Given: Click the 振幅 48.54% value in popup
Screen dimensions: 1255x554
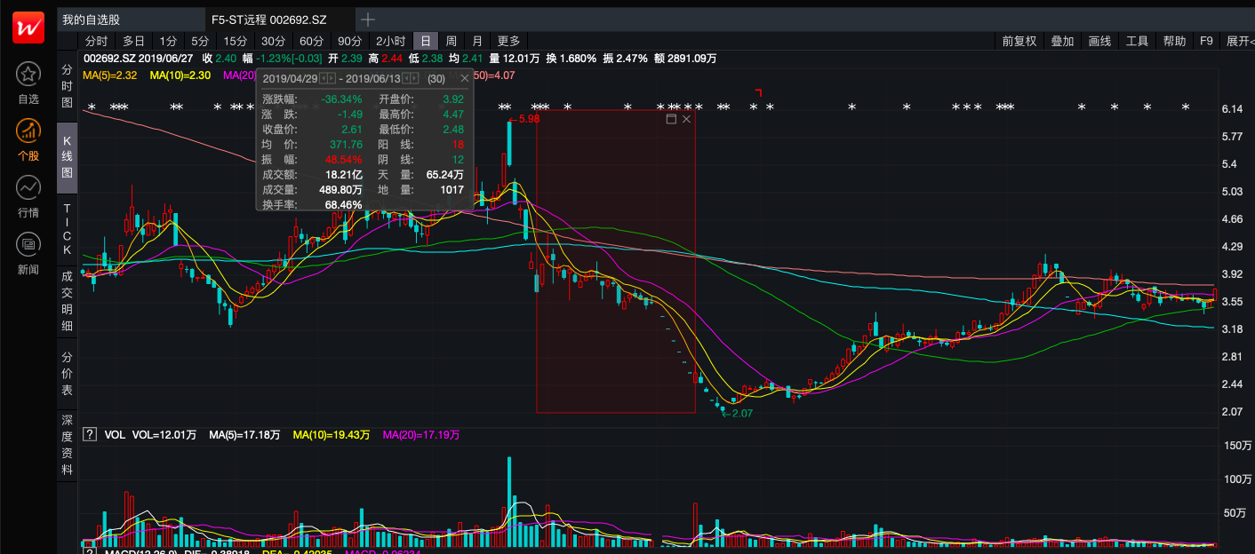Looking at the screenshot, I should (x=343, y=160).
